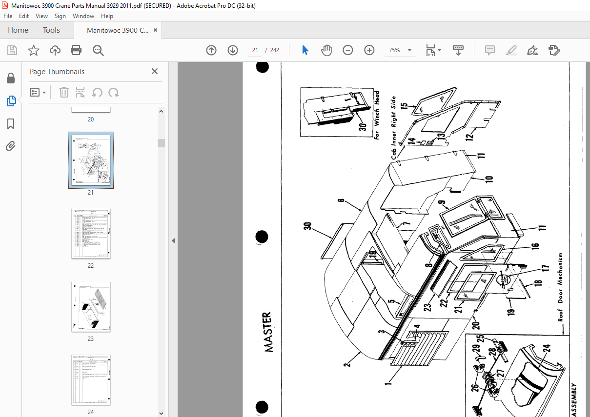Bookmark the file with the star icon
The height and width of the screenshot is (417, 590).
tap(34, 50)
